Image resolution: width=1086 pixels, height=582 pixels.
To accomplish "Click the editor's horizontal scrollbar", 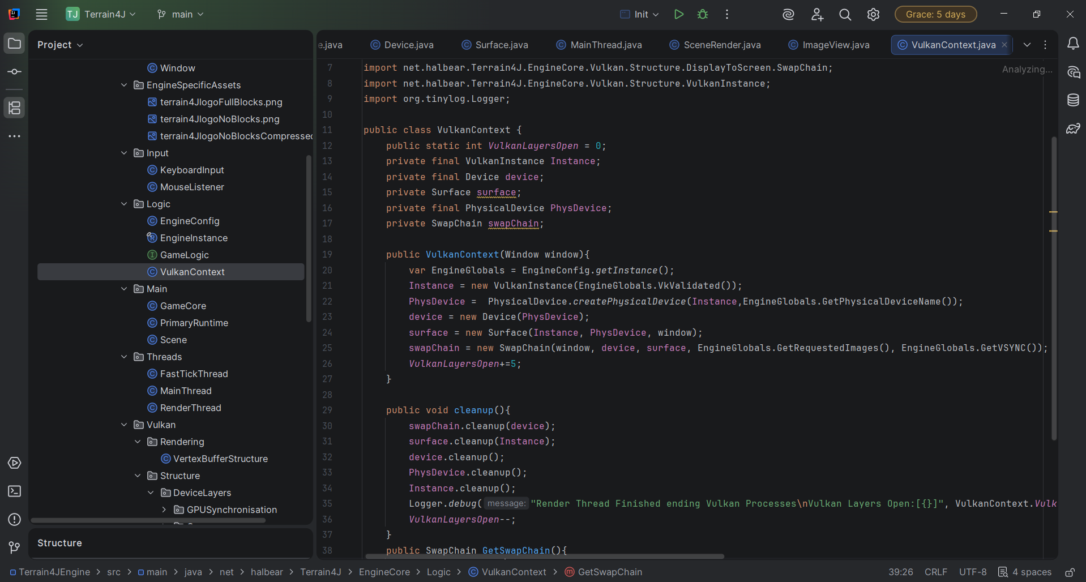I will pos(545,557).
